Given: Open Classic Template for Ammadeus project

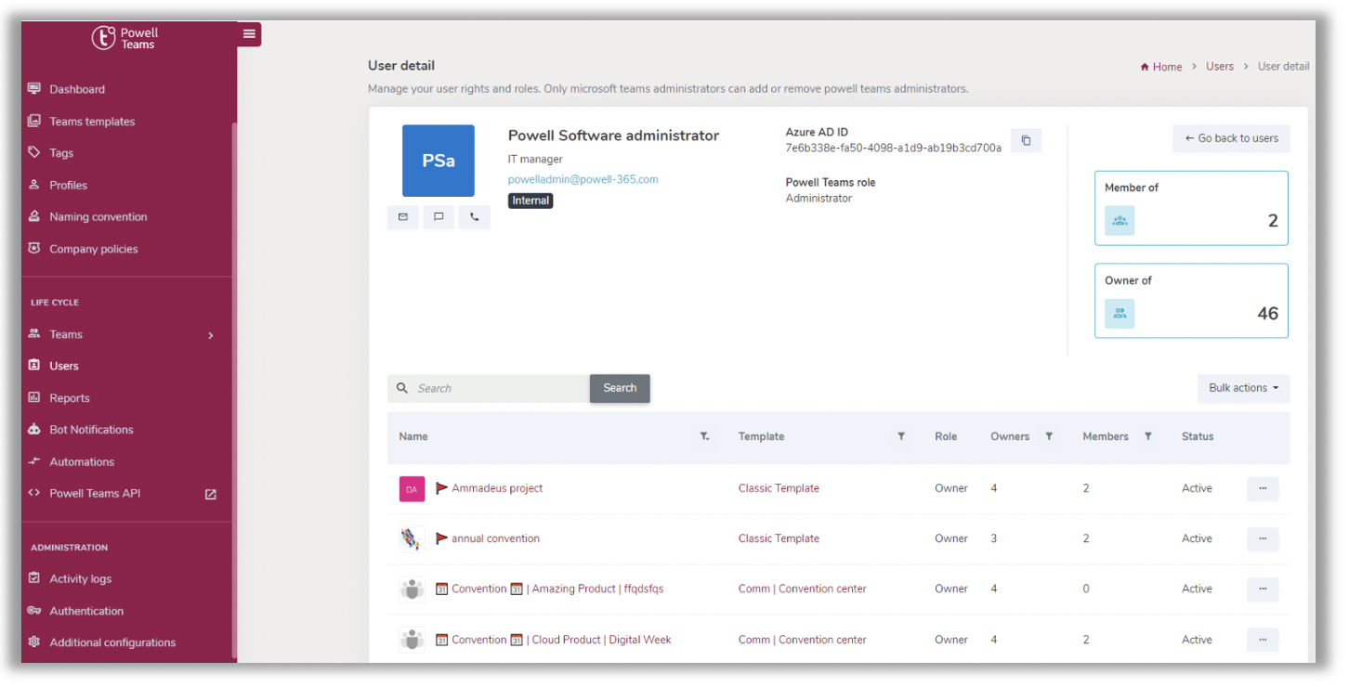Looking at the screenshot, I should 779,487.
